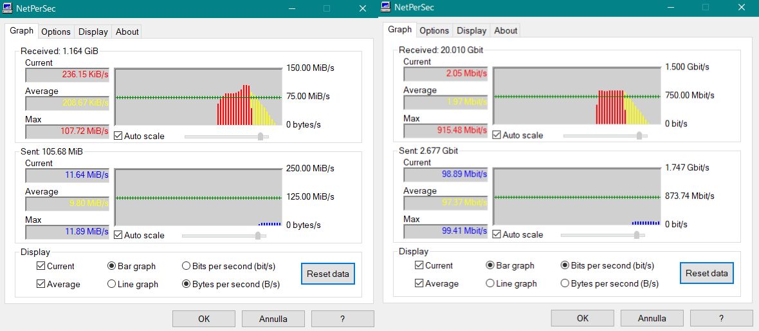This screenshot has width=759, height=331.
Task: Open the Display tab in left window
Action: click(93, 32)
